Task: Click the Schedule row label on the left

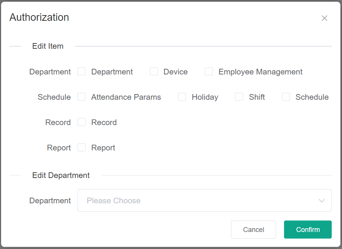Action: click(x=54, y=97)
